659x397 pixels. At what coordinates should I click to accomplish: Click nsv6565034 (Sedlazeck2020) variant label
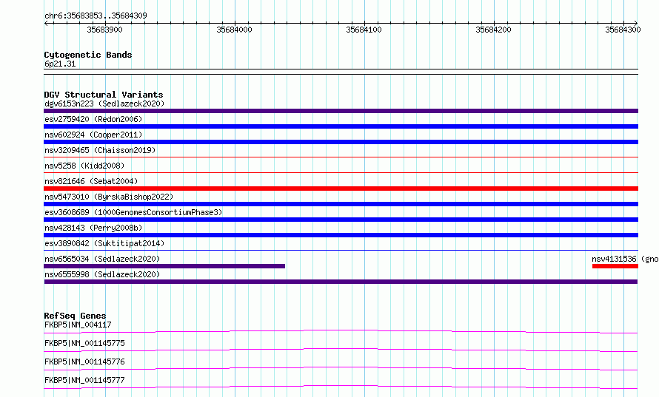pos(102,259)
